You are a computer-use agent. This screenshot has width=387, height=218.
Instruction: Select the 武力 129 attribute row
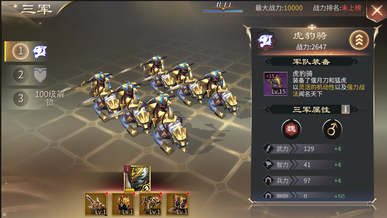303,149
